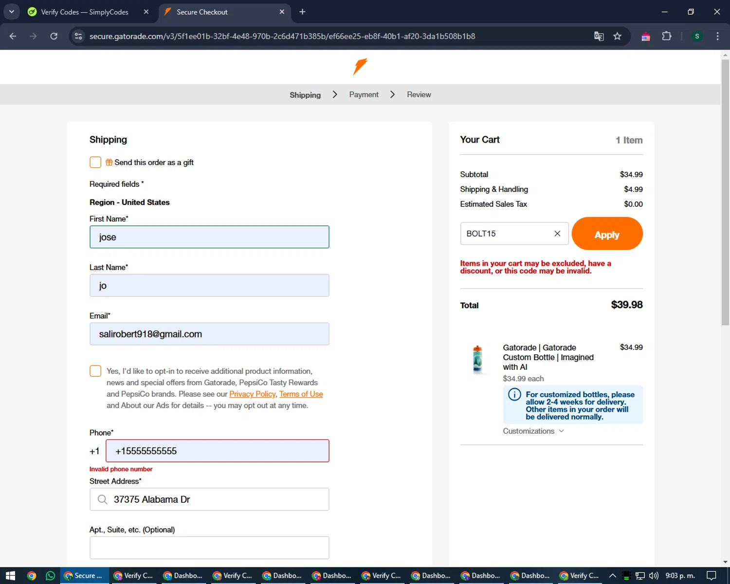Viewport: 730px width, 584px height.
Task: Click the taskbar clock 9:03 p. m.
Action: (x=680, y=576)
